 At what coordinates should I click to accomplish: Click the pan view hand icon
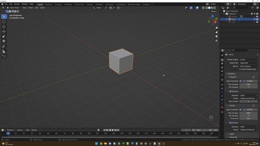click(217, 32)
